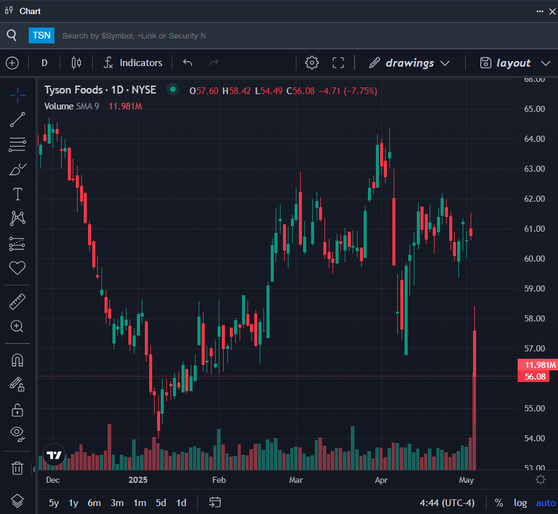Viewport: 558px width, 514px height.
Task: Click the 56.08 current price label
Action: click(535, 376)
